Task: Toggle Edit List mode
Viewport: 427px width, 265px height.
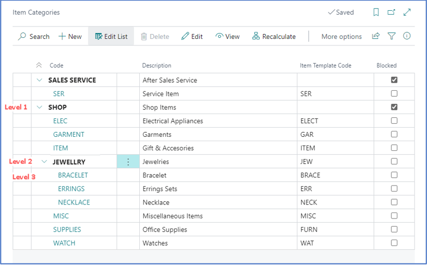Action: [111, 36]
